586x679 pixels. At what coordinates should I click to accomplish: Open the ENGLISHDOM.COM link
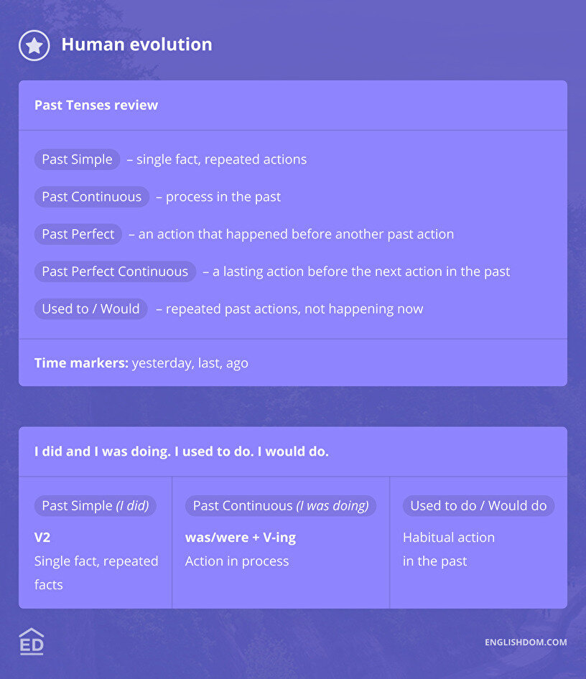tap(526, 642)
